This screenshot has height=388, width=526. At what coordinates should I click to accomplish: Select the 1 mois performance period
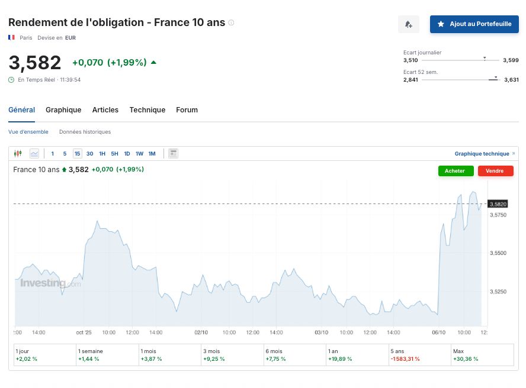pyautogui.click(x=170, y=355)
